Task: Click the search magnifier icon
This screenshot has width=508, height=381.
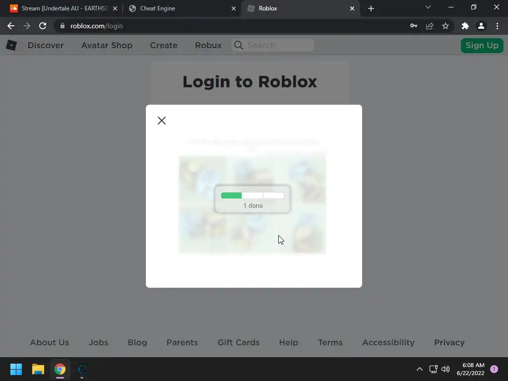Action: [x=239, y=45]
